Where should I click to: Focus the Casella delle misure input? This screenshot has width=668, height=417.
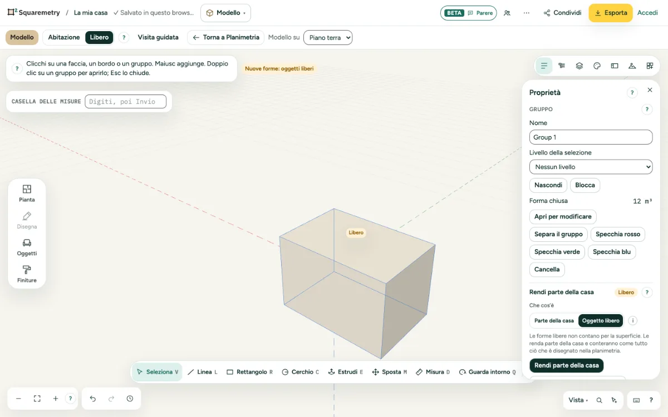point(125,102)
